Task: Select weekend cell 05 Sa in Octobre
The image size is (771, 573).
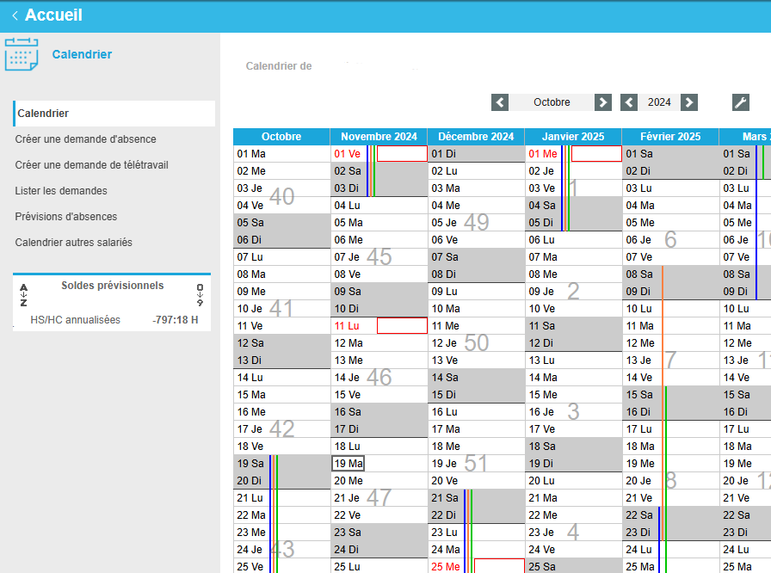Action: coord(281,223)
